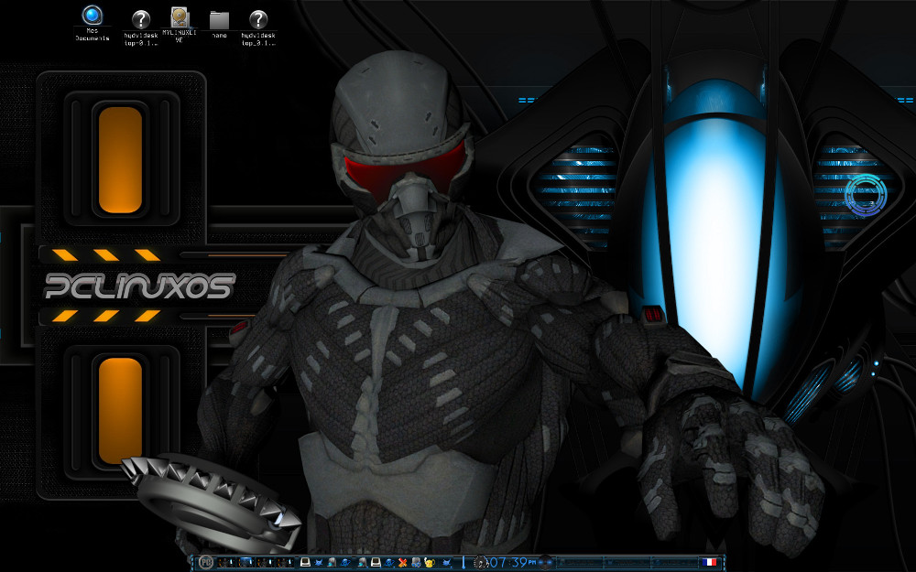Click the vertical blue thermometer bar in the taskbar
The height and width of the screenshot is (572, 916).
point(463,563)
